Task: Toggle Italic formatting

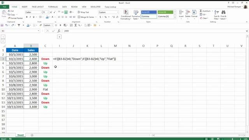Action: click(x=30, y=17)
